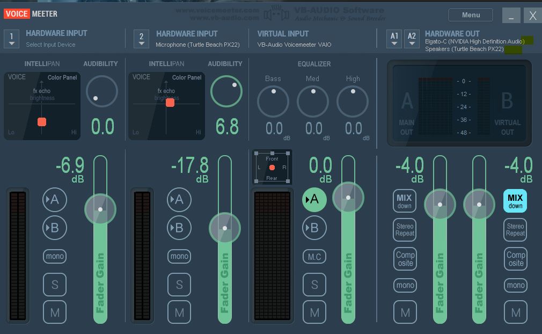Click the A Main Out meter label
542x334 pixels.
tap(407, 113)
